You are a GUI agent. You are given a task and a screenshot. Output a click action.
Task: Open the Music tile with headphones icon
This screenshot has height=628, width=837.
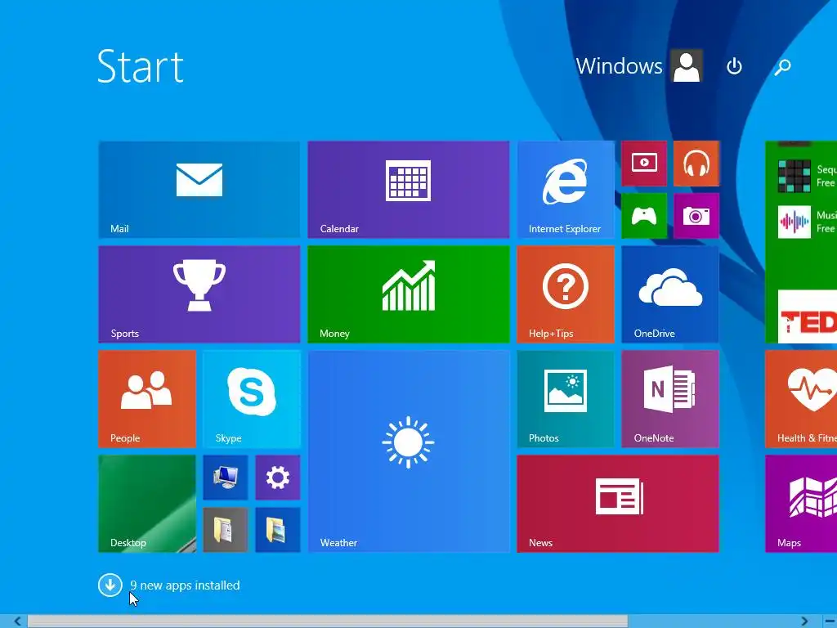click(x=696, y=164)
